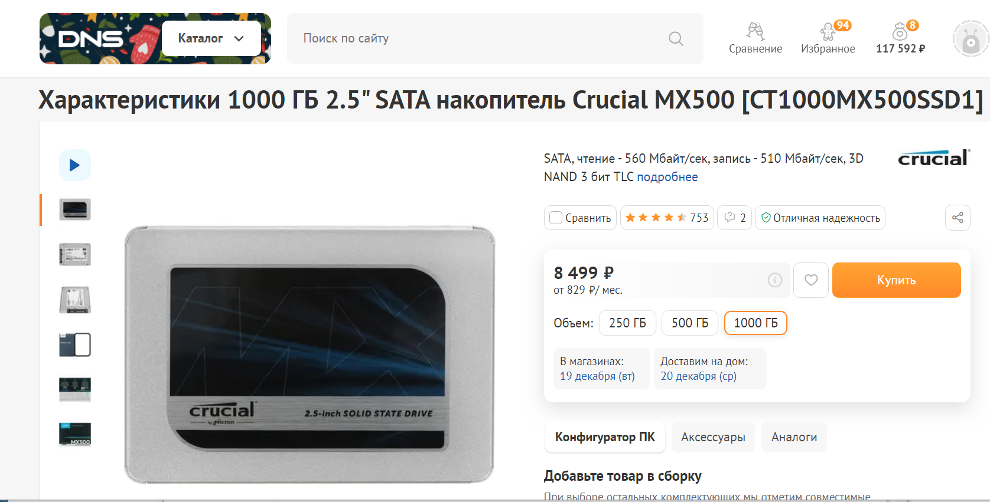Tick the Сравнить checkbox
Viewport: 990px width, 502px height.
(556, 218)
